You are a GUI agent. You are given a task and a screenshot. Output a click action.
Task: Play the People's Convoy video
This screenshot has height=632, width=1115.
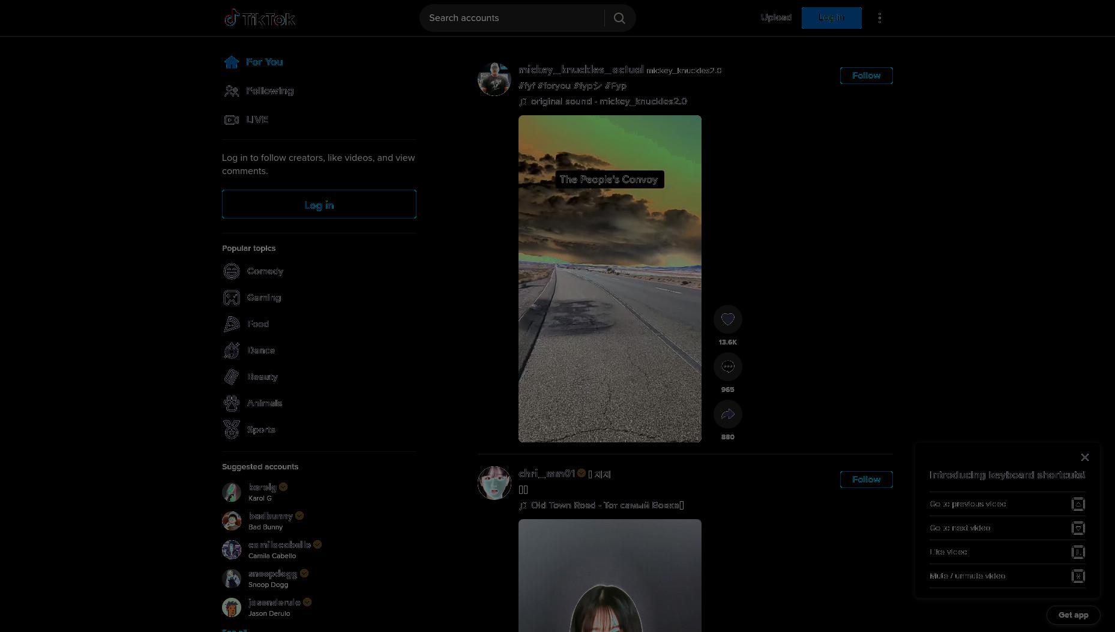pos(610,279)
